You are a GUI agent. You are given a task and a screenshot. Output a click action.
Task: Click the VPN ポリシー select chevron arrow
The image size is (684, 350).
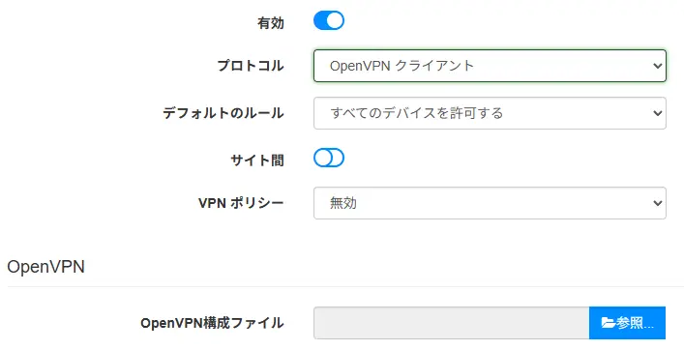pos(657,203)
